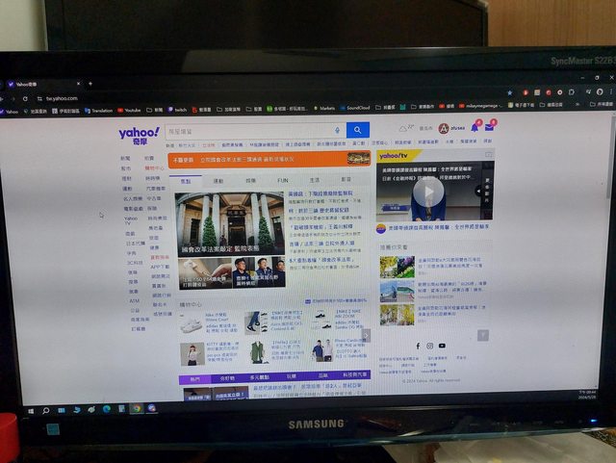Open the main courthouse news image
The image size is (616, 463).
pyautogui.click(x=230, y=219)
